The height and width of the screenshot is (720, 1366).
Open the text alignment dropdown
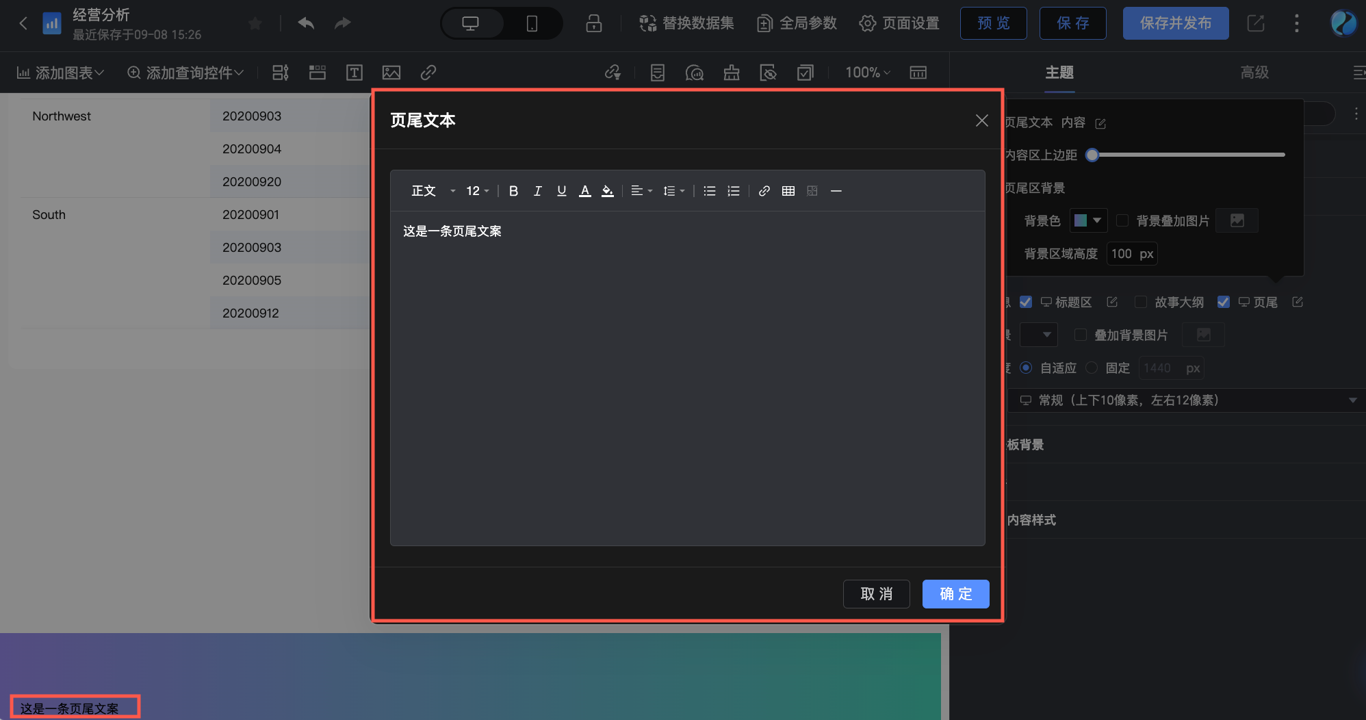641,190
